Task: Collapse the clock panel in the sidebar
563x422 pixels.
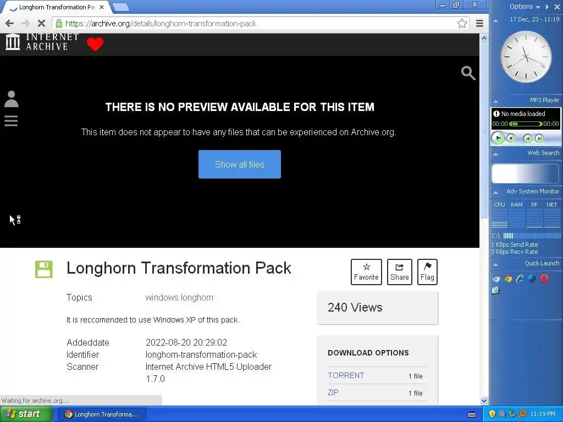Action: (x=495, y=20)
